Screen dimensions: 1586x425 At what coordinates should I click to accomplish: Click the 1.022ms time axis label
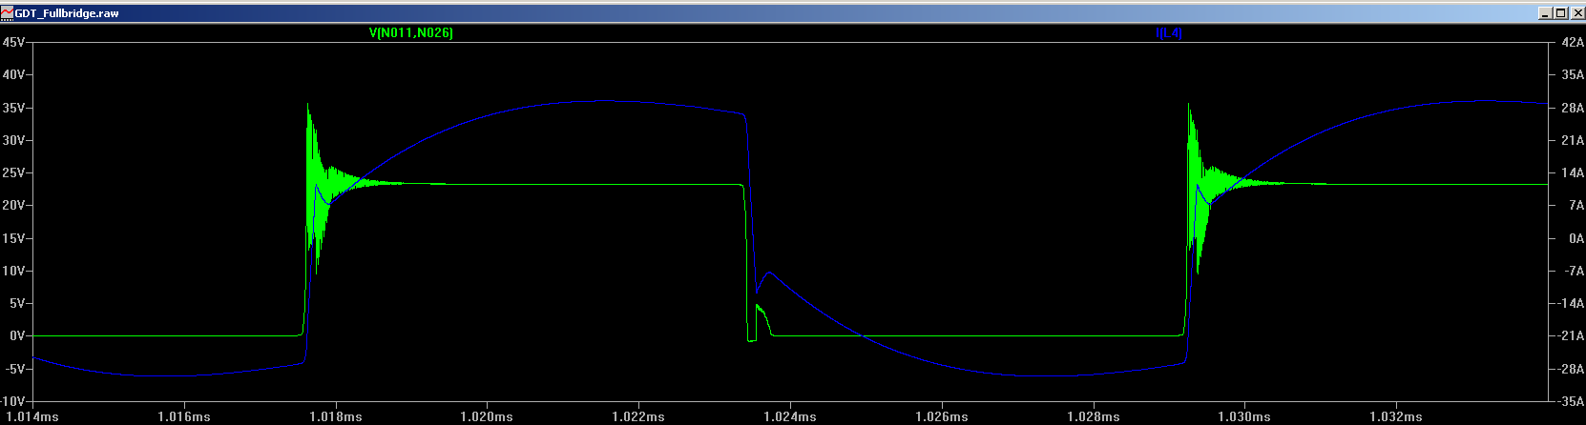pyautogui.click(x=638, y=416)
